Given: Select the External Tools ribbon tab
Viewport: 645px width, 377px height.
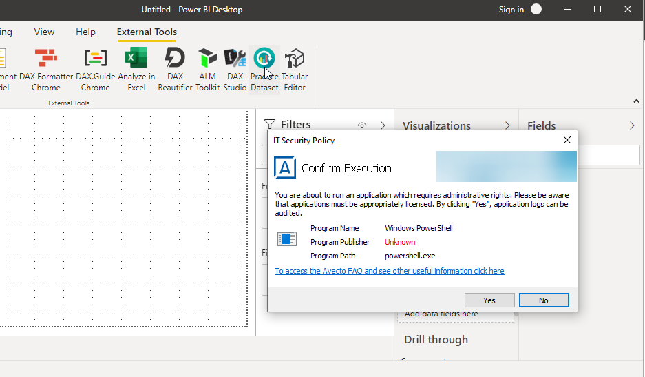Looking at the screenshot, I should [147, 32].
